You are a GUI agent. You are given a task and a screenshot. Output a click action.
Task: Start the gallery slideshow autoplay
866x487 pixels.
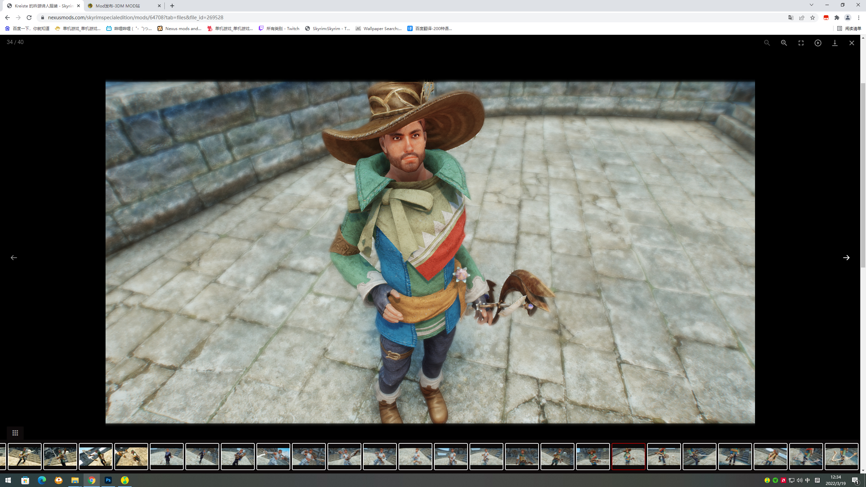(x=818, y=43)
